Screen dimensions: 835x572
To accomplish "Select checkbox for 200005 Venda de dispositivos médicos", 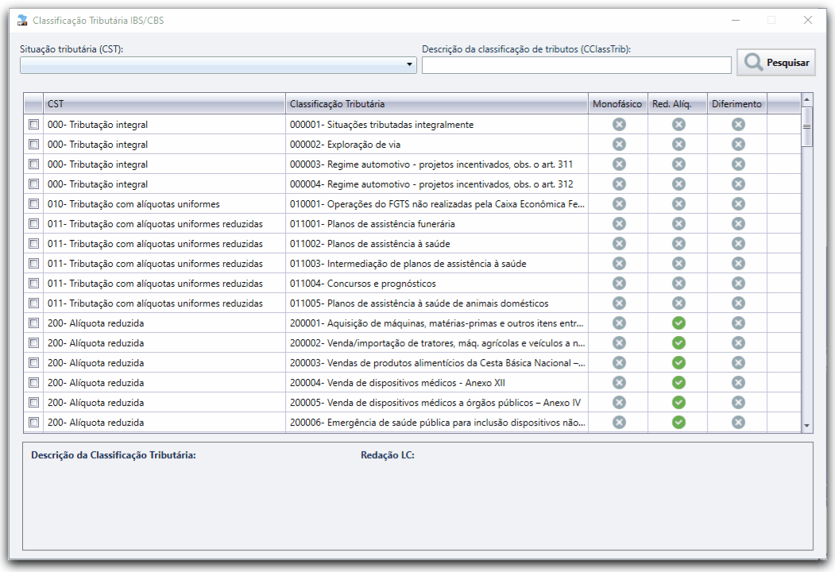I will [33, 403].
